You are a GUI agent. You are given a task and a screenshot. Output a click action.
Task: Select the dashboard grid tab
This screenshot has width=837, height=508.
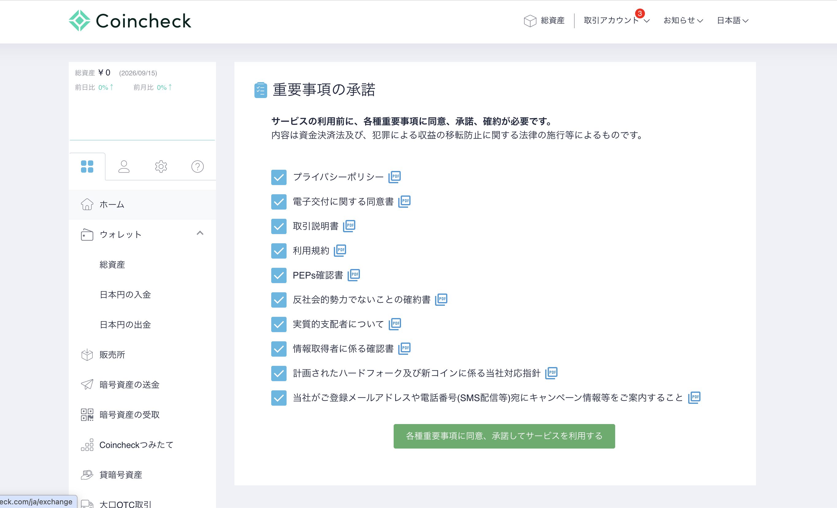[87, 166]
